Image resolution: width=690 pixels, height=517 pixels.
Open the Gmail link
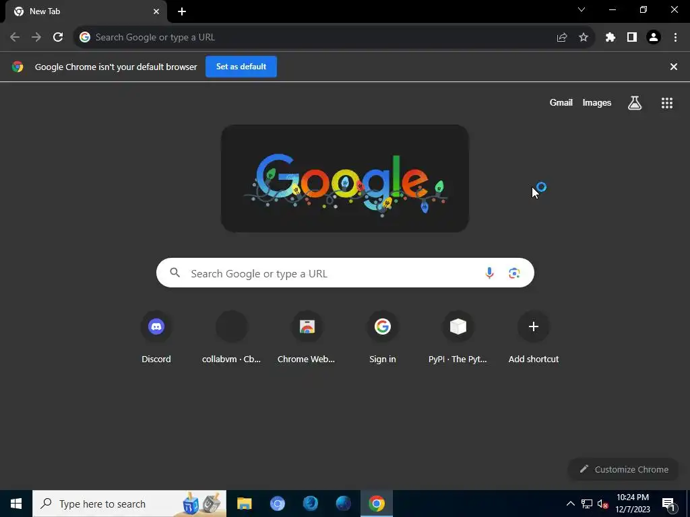click(561, 103)
